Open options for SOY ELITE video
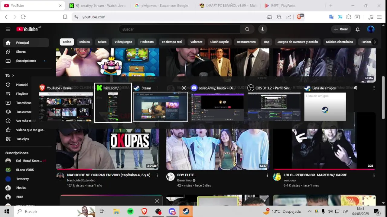 pos(267,175)
